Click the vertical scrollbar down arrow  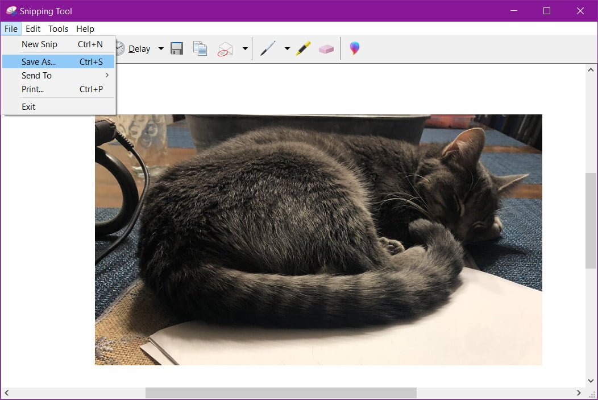(x=591, y=381)
